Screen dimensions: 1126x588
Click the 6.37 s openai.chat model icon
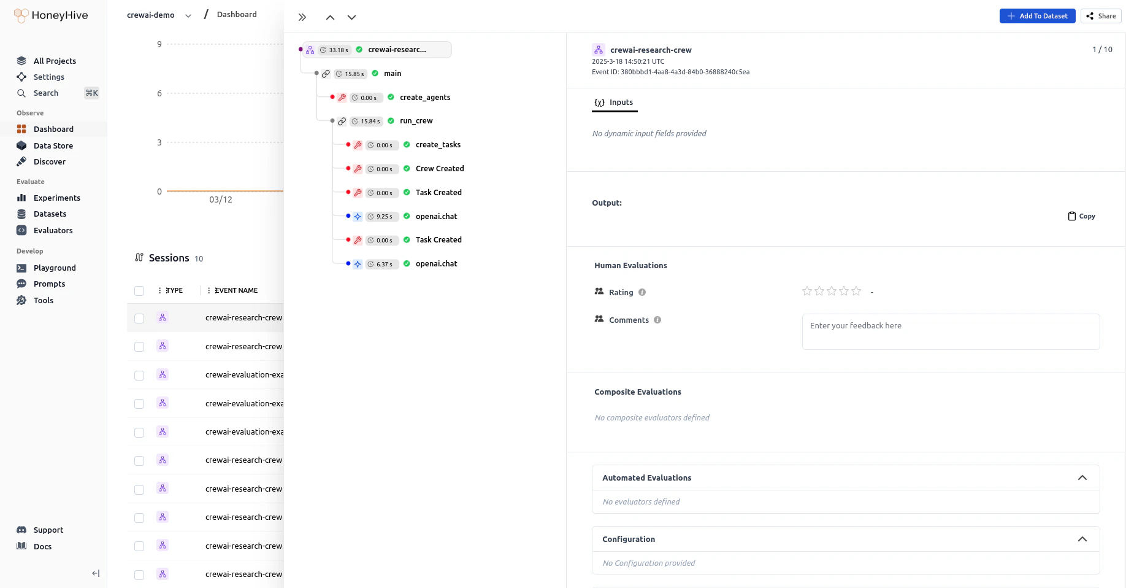358,264
